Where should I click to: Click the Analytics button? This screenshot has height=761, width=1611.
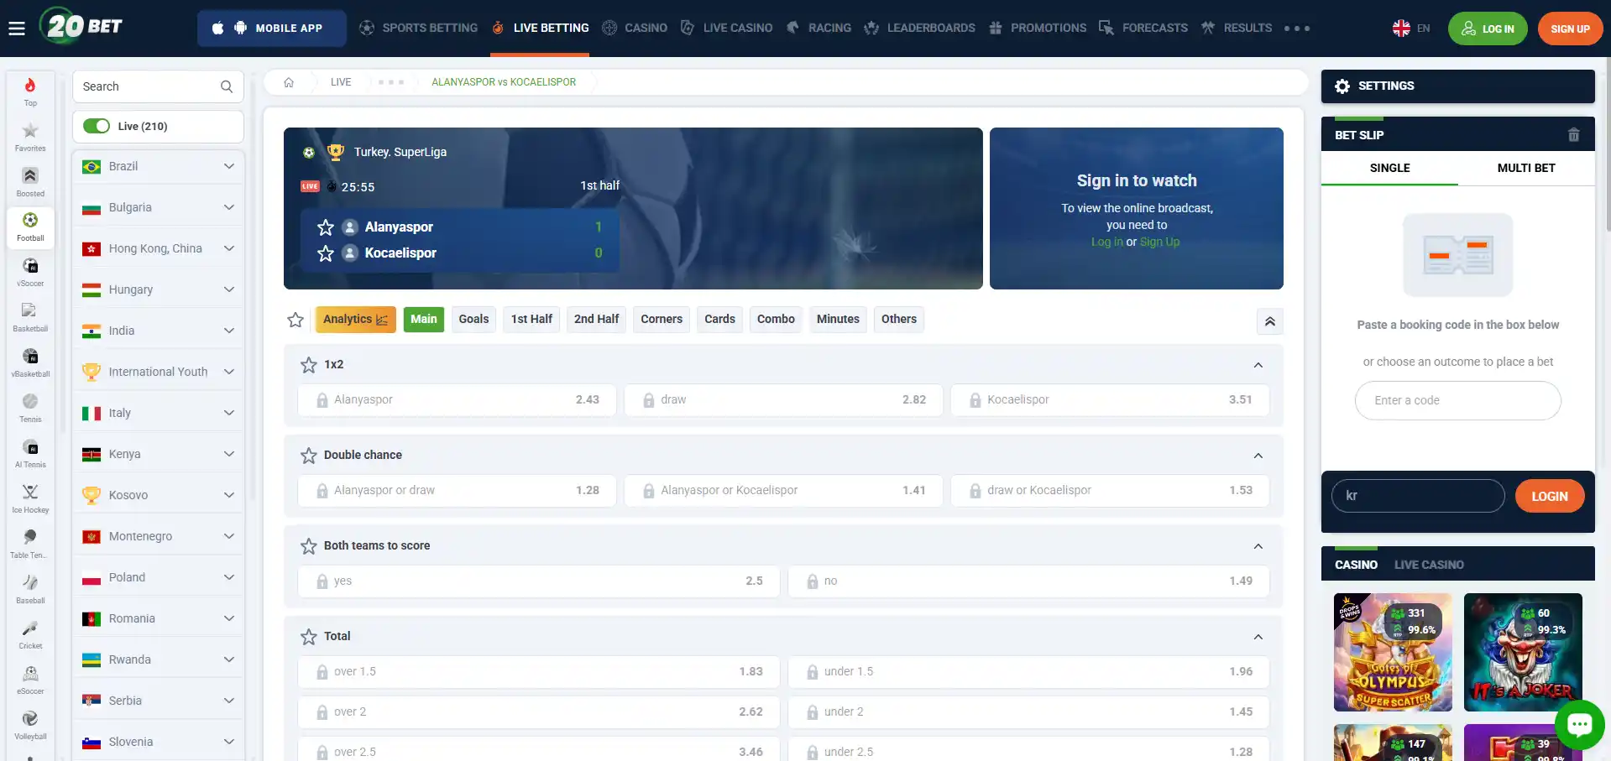point(356,319)
